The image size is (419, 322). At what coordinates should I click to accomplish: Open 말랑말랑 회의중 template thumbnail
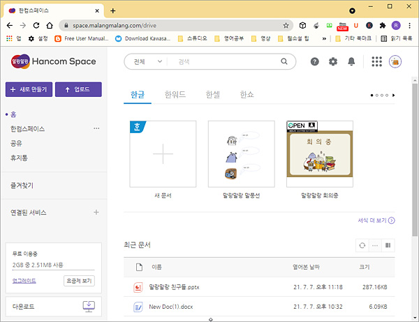(x=320, y=154)
